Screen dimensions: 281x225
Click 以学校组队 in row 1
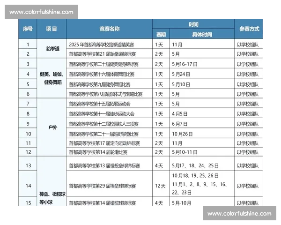pyautogui.click(x=248, y=45)
